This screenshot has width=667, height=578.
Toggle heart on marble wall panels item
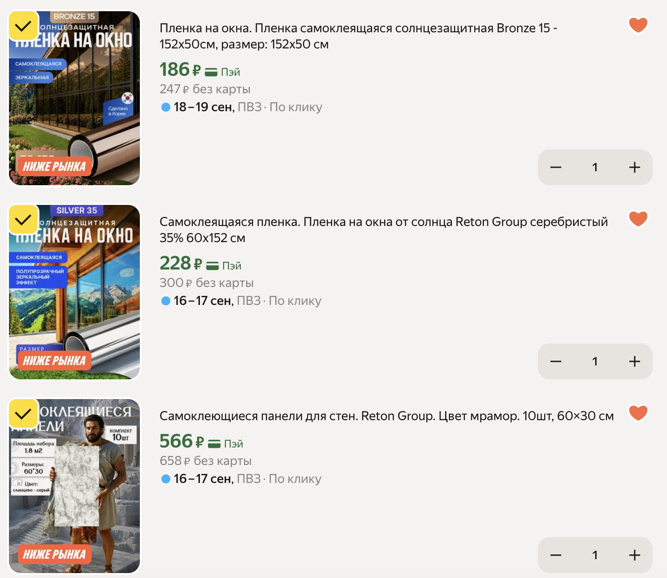coord(638,413)
